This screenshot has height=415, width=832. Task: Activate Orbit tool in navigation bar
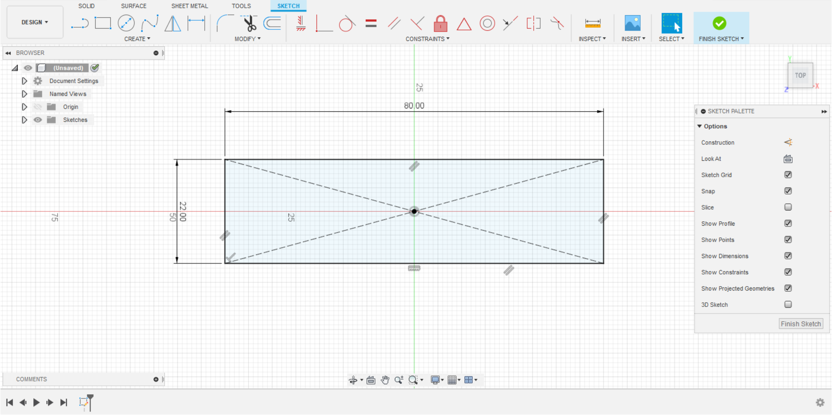(x=353, y=380)
